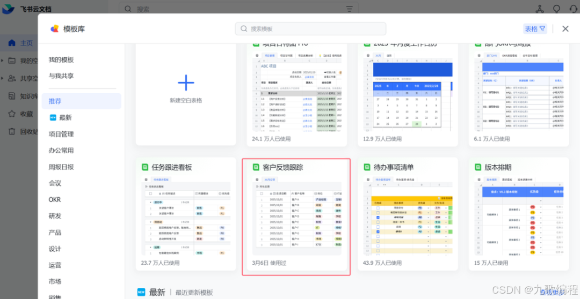Select the 运营 category
580x299 pixels.
(x=55, y=265)
